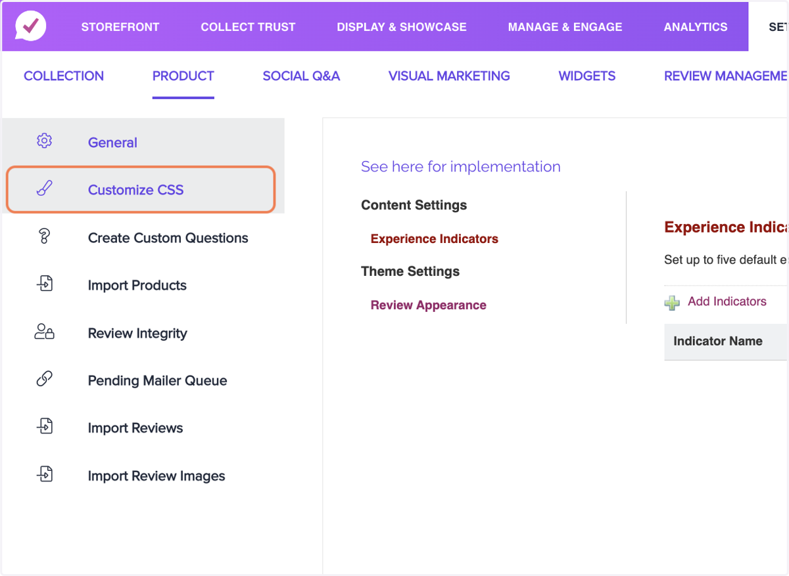This screenshot has height=576, width=789.
Task: Open the Analytics menu
Action: click(696, 27)
